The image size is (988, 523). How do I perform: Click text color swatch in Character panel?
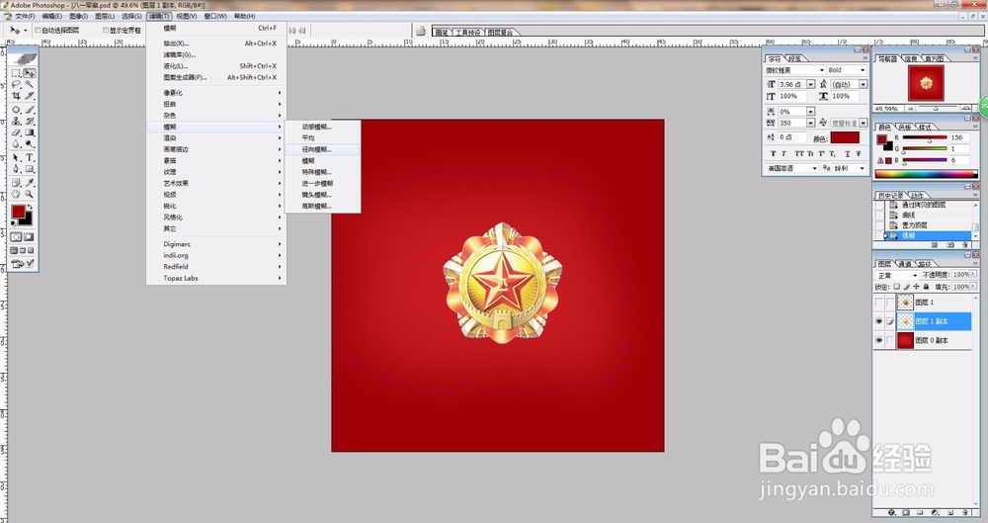(845, 138)
